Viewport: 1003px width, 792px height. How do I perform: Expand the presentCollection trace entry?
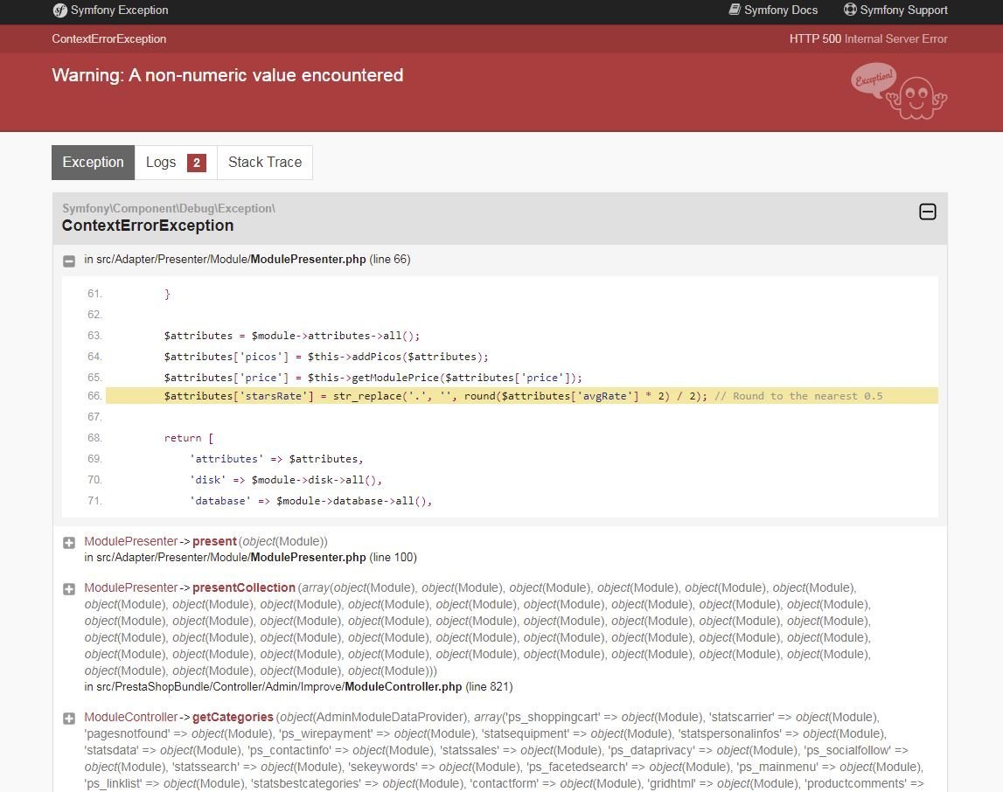pyautogui.click(x=69, y=588)
